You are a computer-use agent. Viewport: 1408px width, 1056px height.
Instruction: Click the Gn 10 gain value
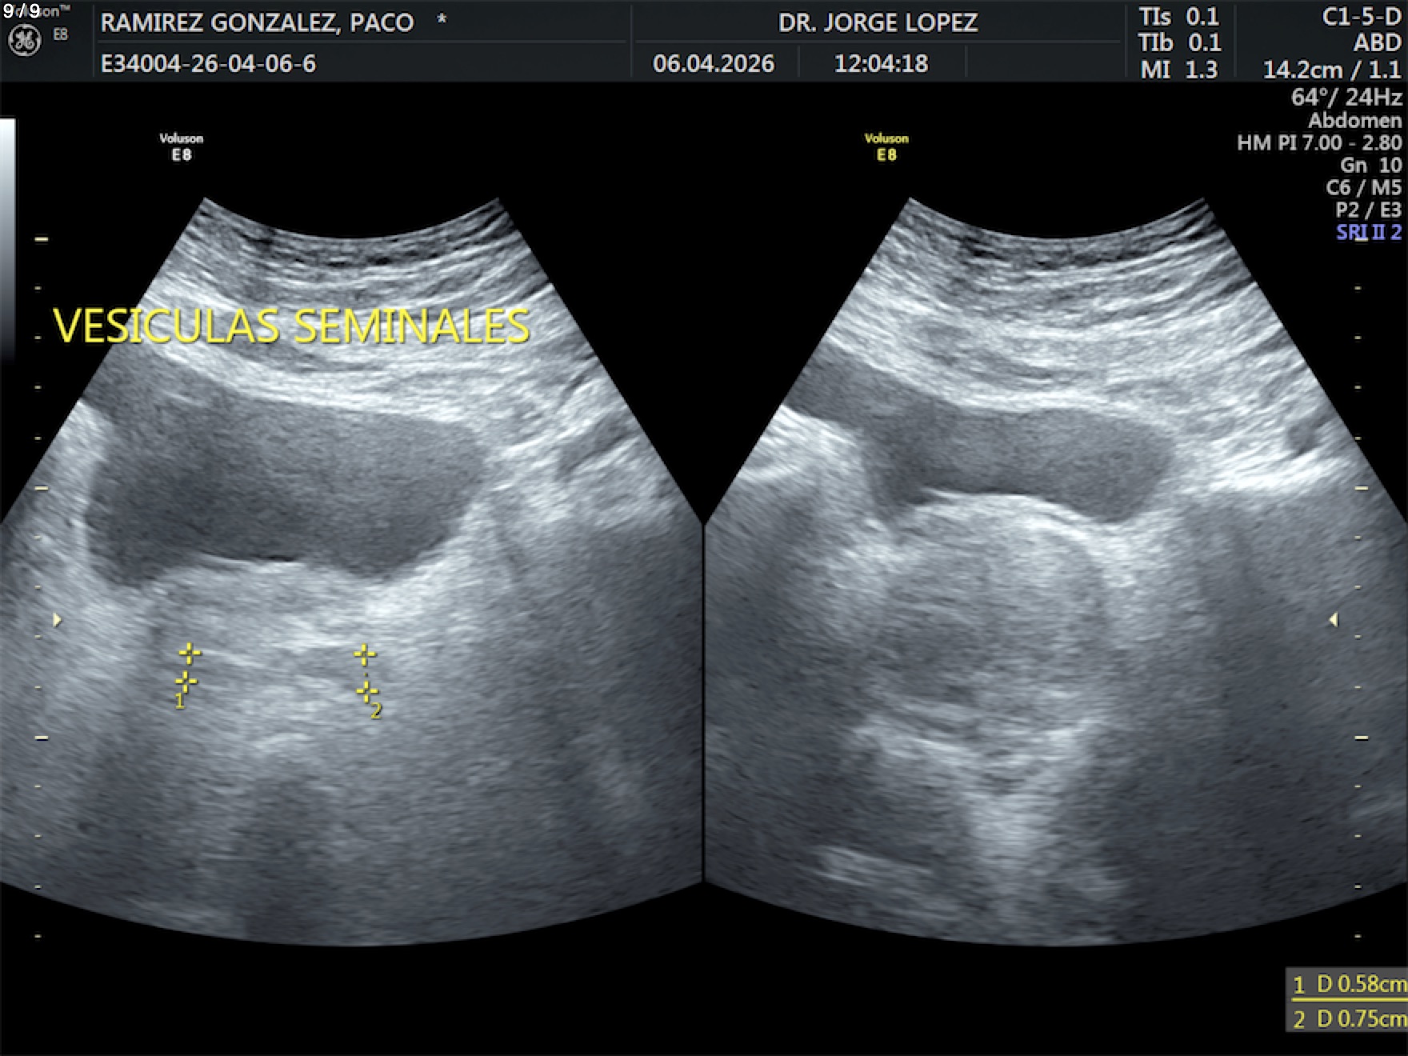[x=1370, y=166]
